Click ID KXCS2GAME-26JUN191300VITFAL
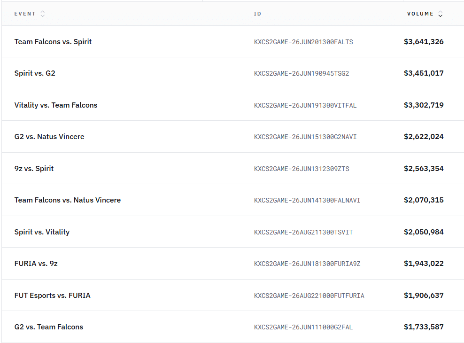Screen dimensions: 464x343 (x=305, y=105)
